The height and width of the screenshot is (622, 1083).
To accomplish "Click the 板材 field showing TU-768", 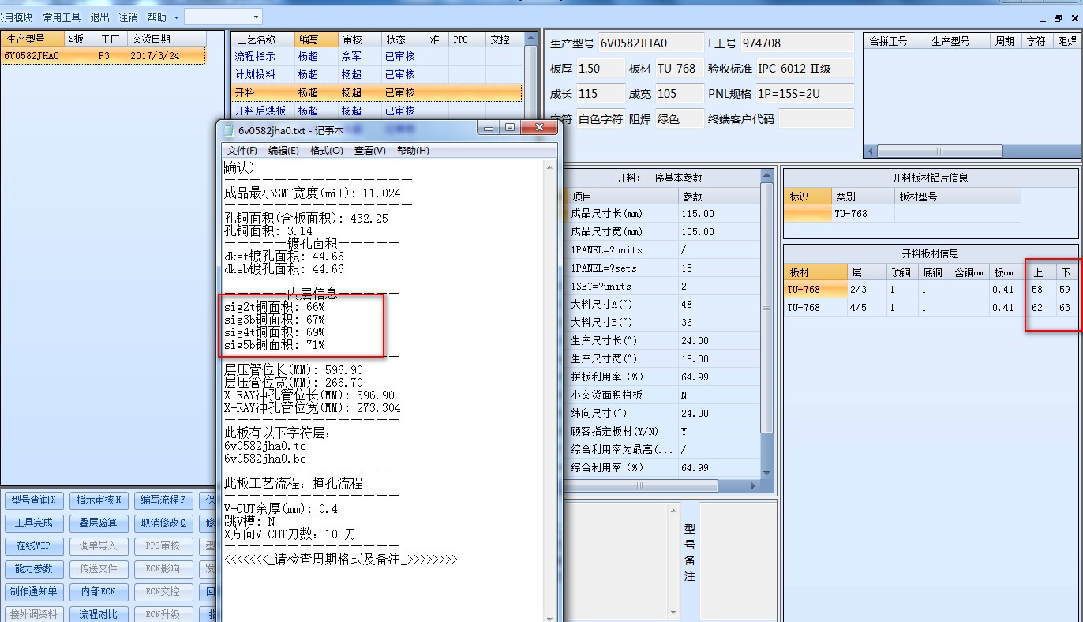I will [679, 69].
